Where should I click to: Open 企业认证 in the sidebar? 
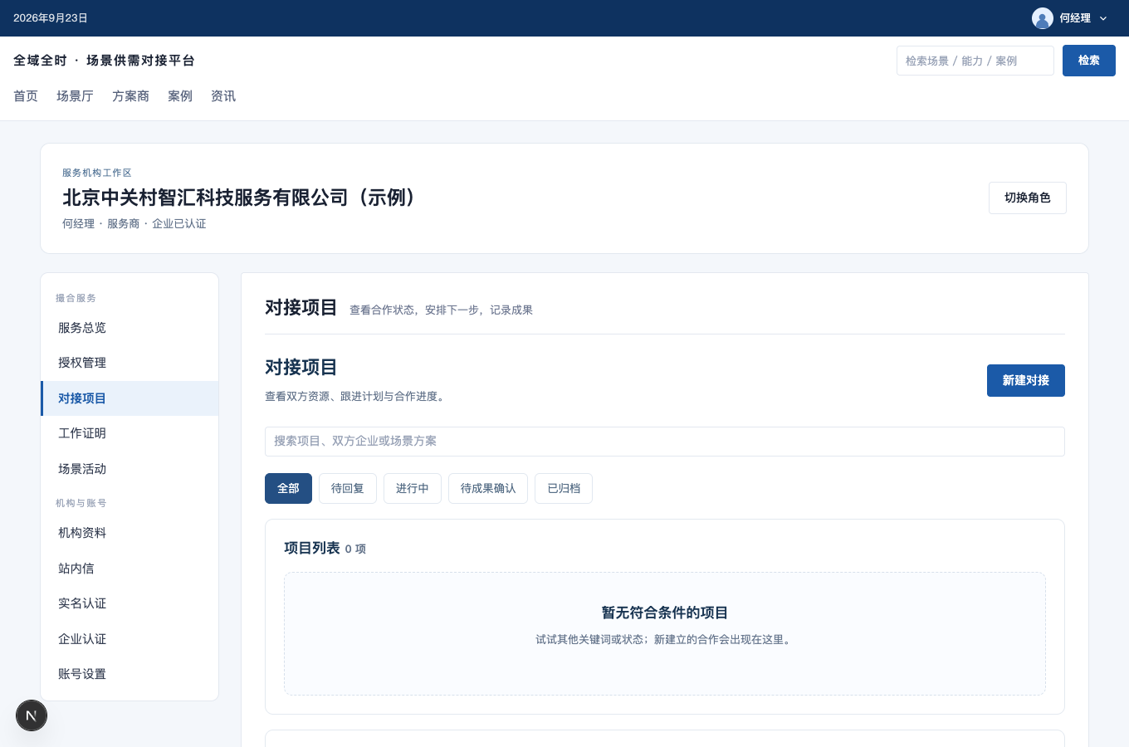(130, 639)
